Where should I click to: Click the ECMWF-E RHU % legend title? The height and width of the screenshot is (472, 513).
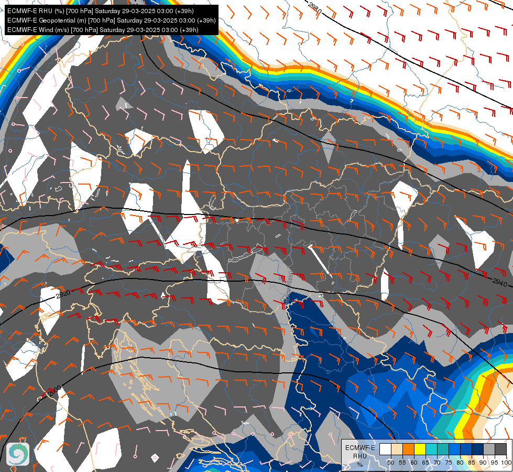[360, 456]
